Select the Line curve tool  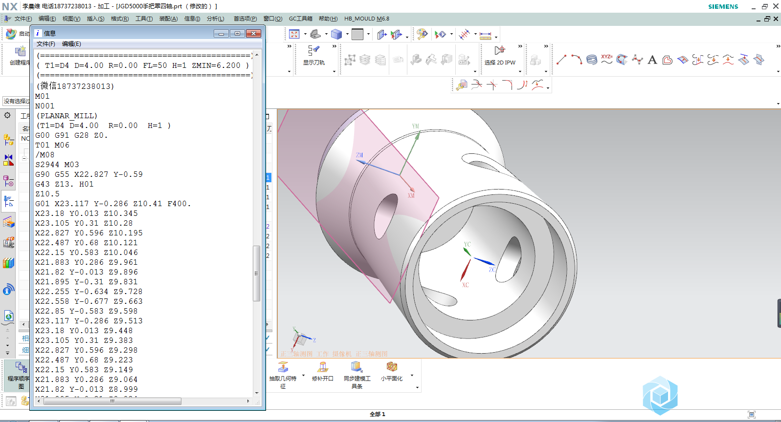[561, 60]
